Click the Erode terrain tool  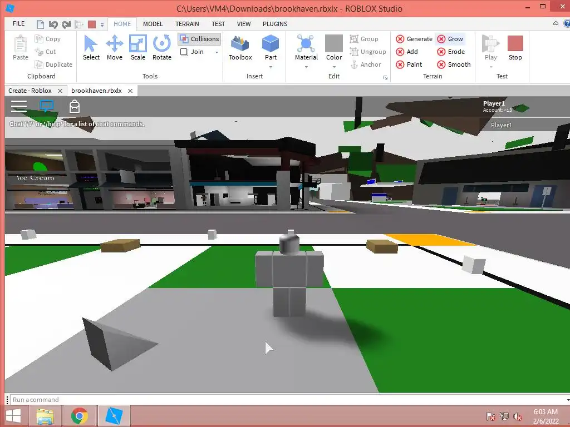(451, 52)
